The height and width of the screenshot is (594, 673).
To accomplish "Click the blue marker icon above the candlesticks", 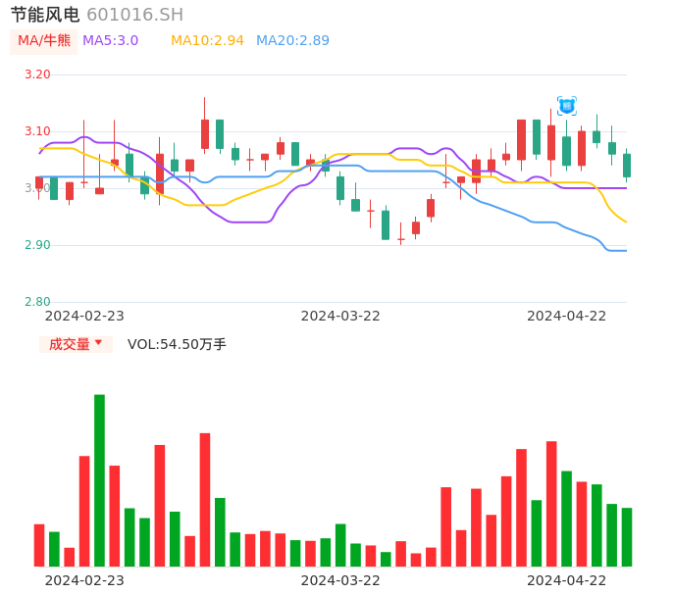I will click(567, 106).
